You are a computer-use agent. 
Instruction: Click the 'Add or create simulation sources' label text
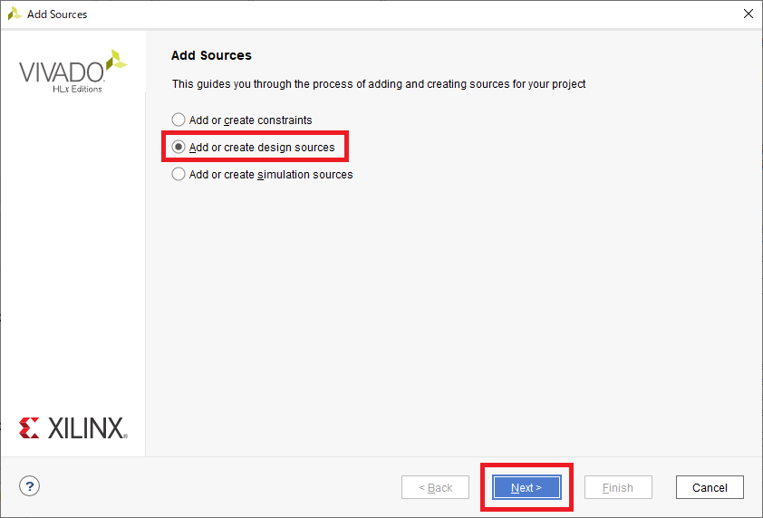click(x=271, y=174)
